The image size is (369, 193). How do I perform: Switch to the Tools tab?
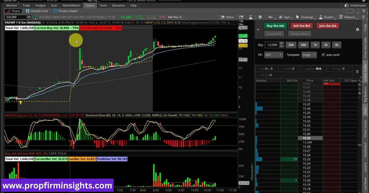(103, 6)
